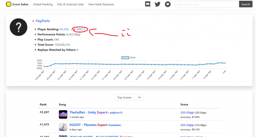Click the '4 days ago' score timestamp
Screen dimensions: 256x137
tap(76, 129)
